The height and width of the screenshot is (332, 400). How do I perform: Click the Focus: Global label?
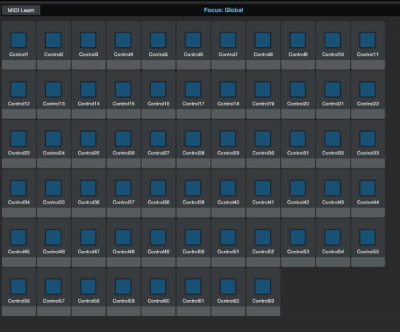[x=223, y=10]
